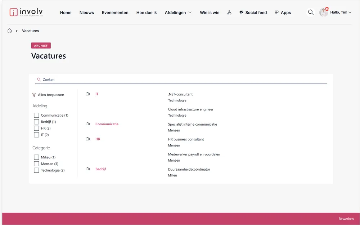Click the Categorie filter heading
This screenshot has height=225, width=360.
[41, 148]
